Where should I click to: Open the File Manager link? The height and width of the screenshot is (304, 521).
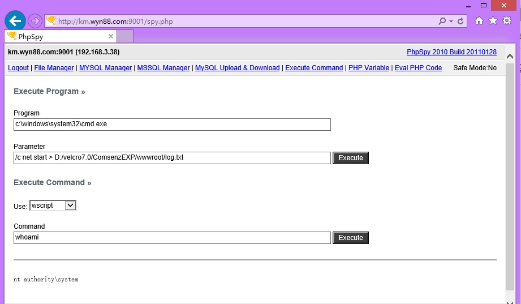tap(54, 68)
